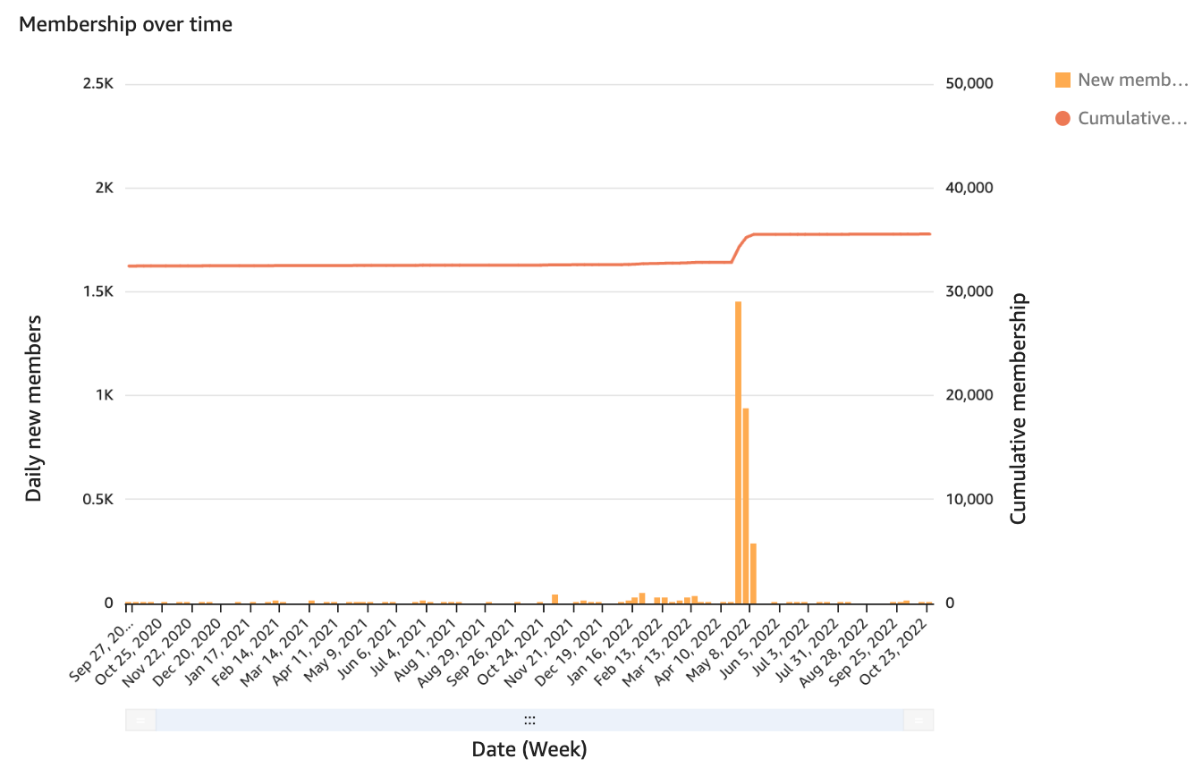The height and width of the screenshot is (776, 1202).
Task: Click the 50,000 right axis tick label
Action: tap(969, 84)
